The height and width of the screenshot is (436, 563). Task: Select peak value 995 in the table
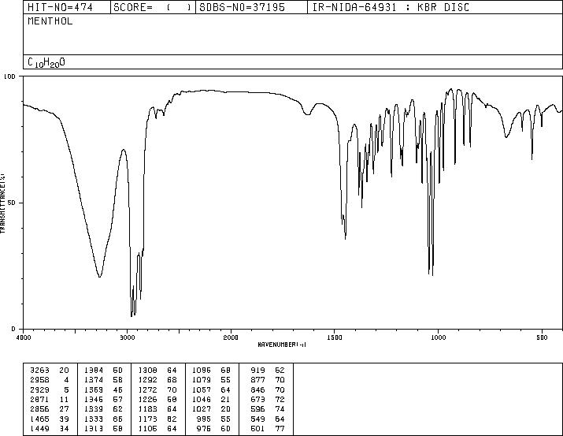pyautogui.click(x=204, y=419)
